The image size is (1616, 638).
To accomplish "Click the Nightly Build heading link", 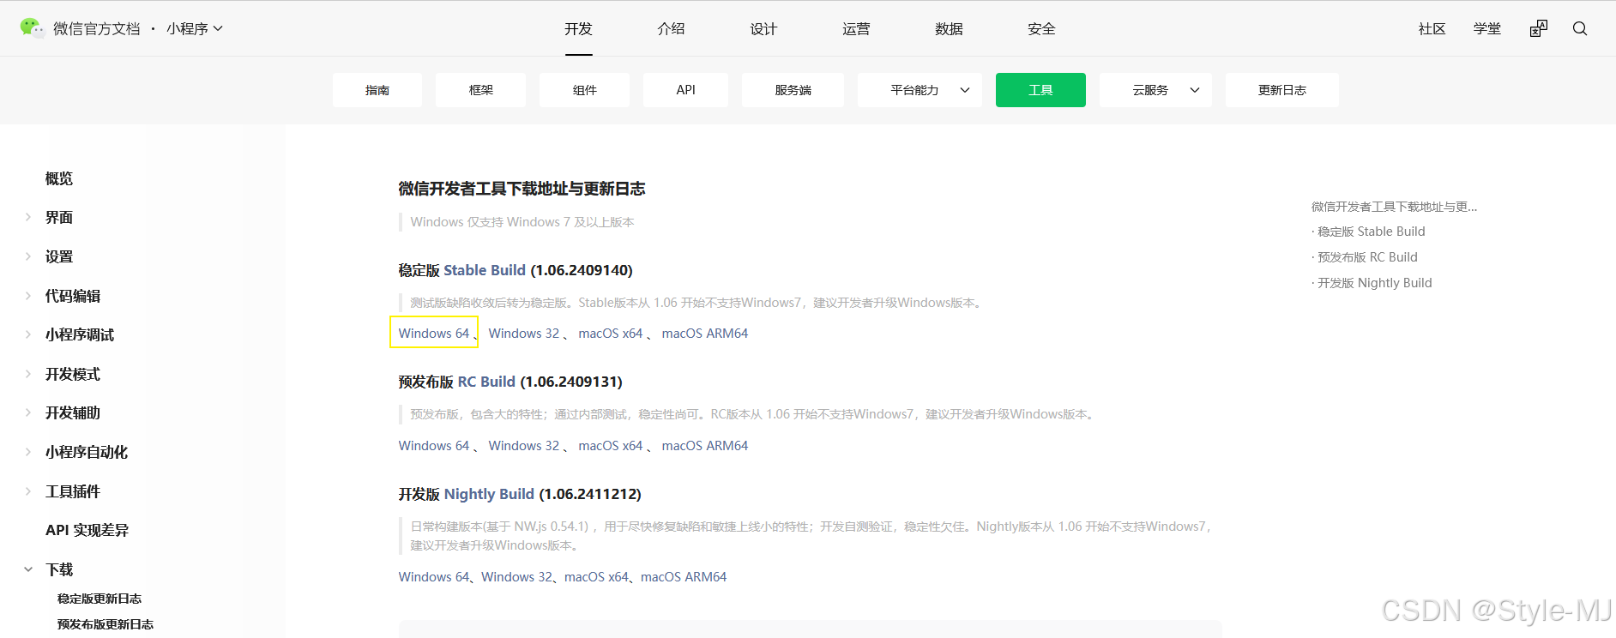I will [x=489, y=494].
